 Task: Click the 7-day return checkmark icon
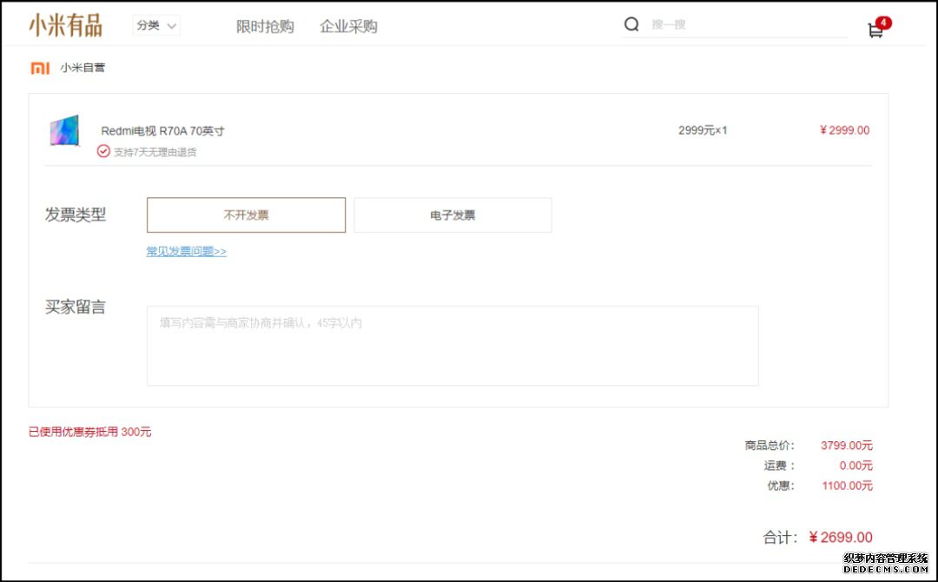(x=103, y=151)
